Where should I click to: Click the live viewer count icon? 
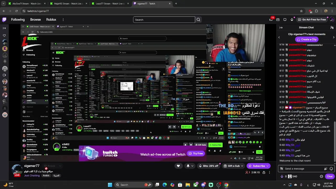pyautogui.click(x=248, y=172)
